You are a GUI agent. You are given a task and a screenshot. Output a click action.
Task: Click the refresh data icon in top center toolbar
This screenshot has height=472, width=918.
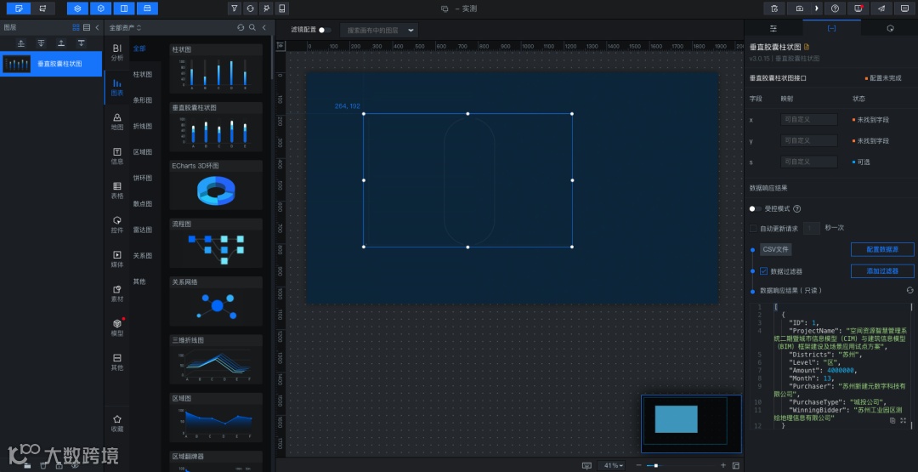[x=251, y=9]
